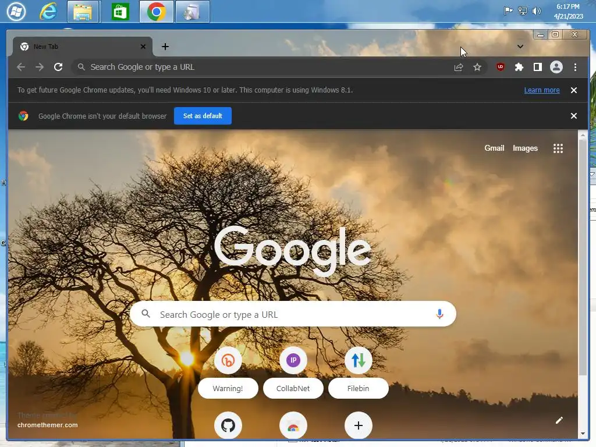Image resolution: width=596 pixels, height=447 pixels.
Task: Open the Warning! shortcut icon
Action: [228, 360]
